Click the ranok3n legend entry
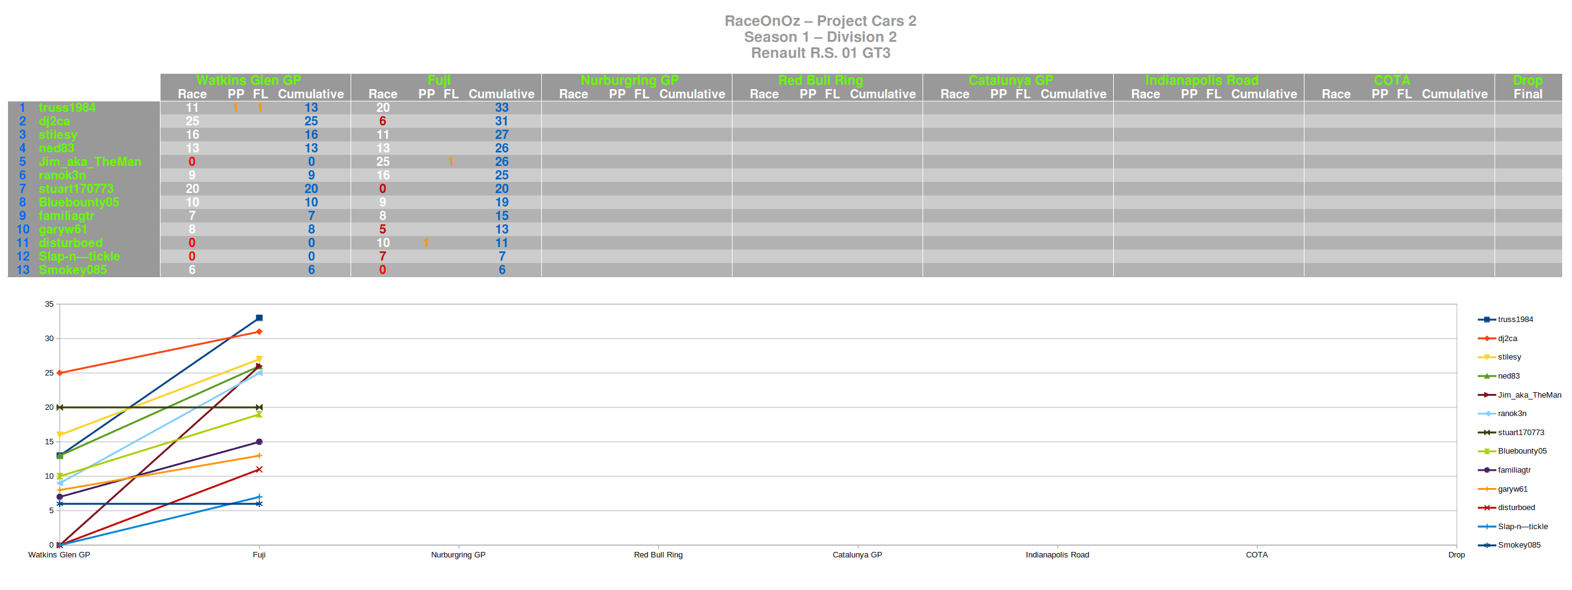Viewport: 1572px width, 590px height. click(x=1502, y=414)
